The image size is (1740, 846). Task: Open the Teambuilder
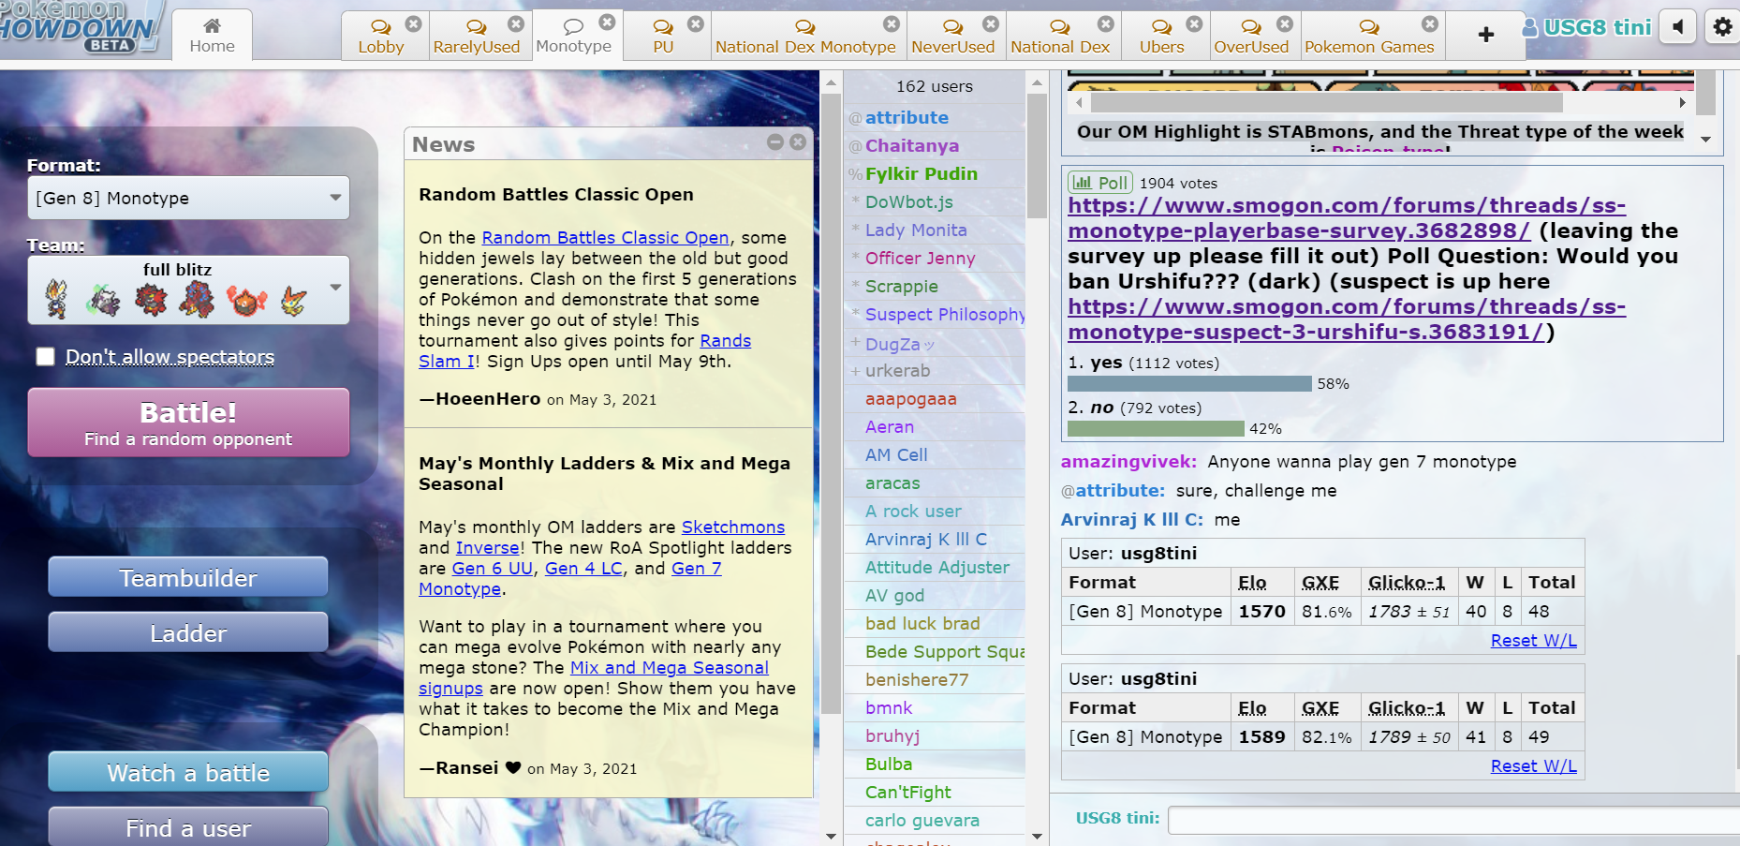click(188, 577)
